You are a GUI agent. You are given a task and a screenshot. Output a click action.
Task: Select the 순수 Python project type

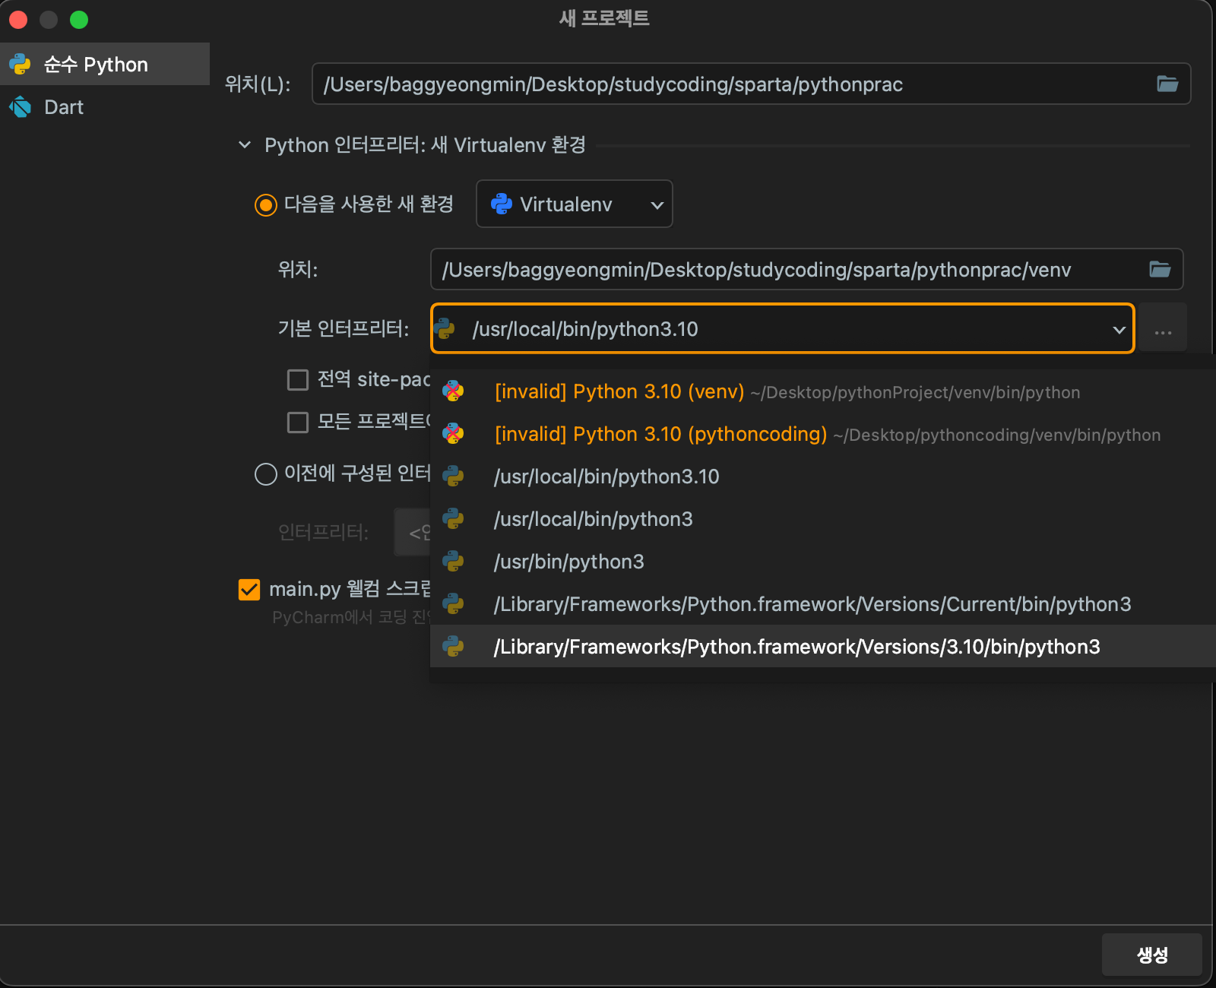[x=105, y=64]
